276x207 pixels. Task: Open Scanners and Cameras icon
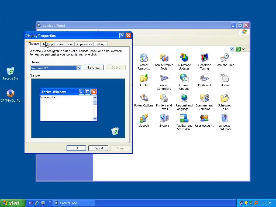[x=204, y=98]
